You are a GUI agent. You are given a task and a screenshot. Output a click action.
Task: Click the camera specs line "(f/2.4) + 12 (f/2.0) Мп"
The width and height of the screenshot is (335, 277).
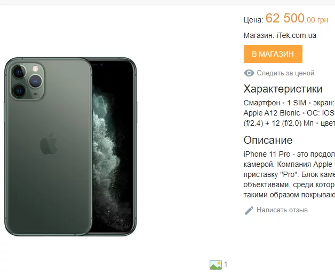(x=278, y=123)
